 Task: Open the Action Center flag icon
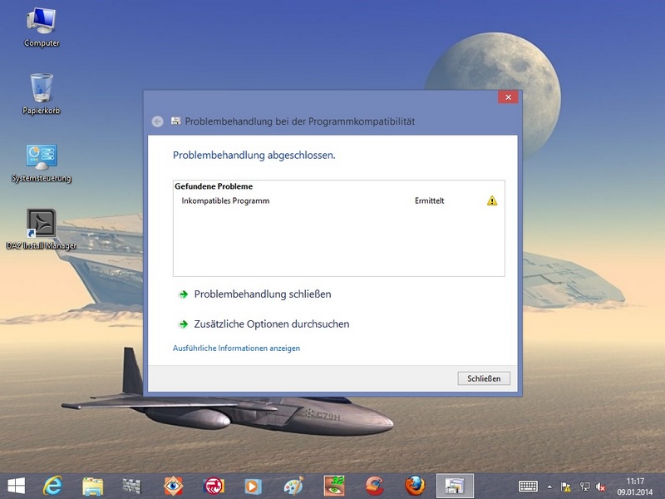click(566, 487)
